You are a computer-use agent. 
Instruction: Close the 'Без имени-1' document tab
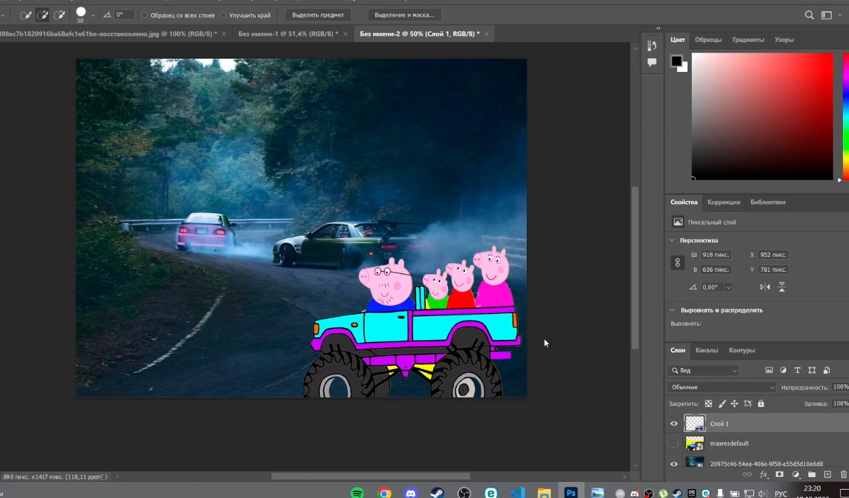(x=346, y=34)
